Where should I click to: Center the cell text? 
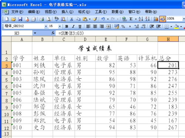tap(95, 26)
